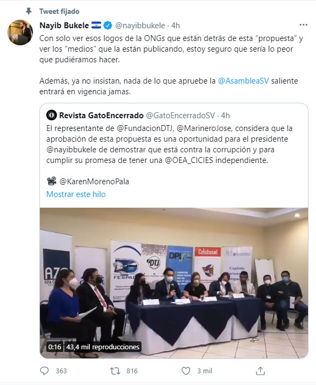
Task: Click the El Salvador flag emoji
Action: click(96, 25)
